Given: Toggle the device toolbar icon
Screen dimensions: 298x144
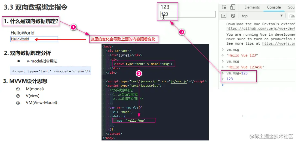Looking at the screenshot, I should coord(232,7).
